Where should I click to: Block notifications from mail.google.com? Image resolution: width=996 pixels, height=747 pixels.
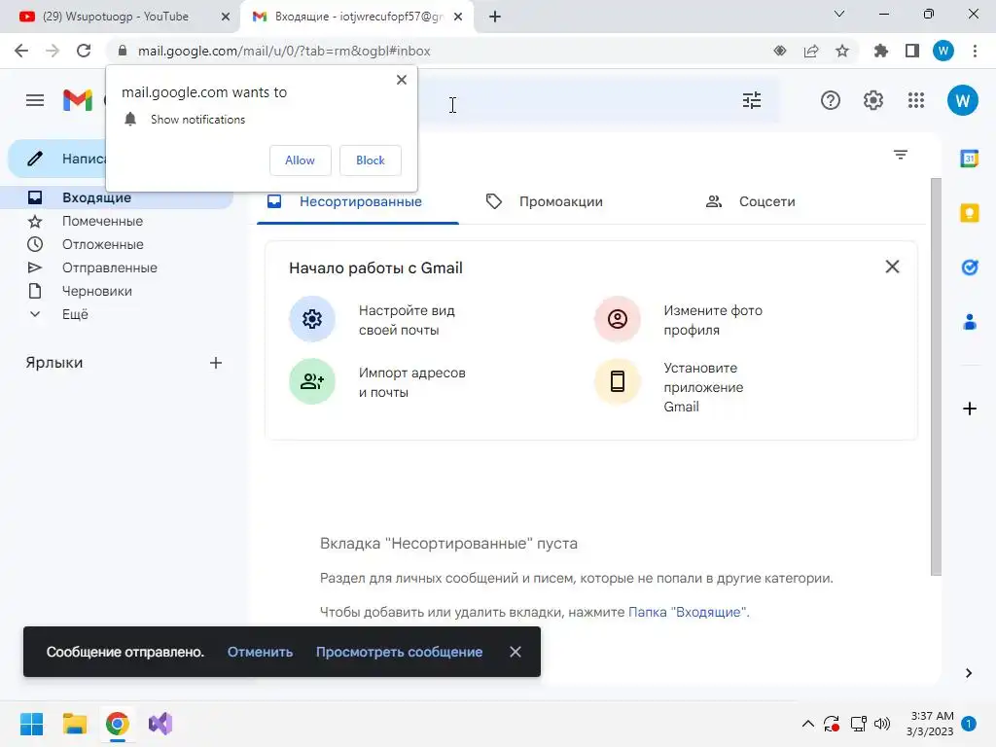tap(371, 160)
